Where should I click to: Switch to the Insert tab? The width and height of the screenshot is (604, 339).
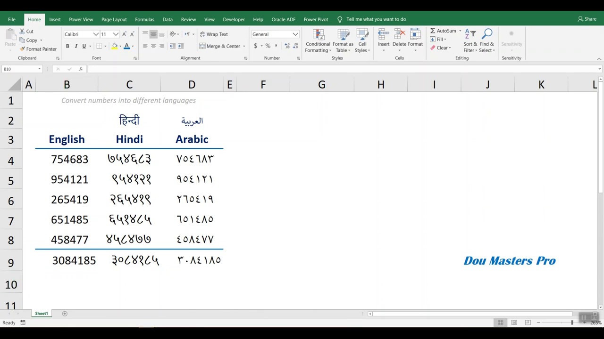click(x=55, y=19)
